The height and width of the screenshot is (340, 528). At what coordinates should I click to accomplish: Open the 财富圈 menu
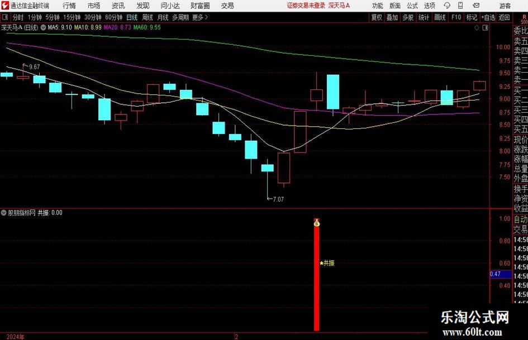click(x=200, y=6)
